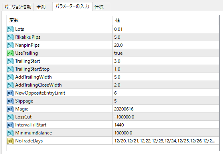Click the integer icon beside NewOppositeEntryLimit

click(x=10, y=93)
